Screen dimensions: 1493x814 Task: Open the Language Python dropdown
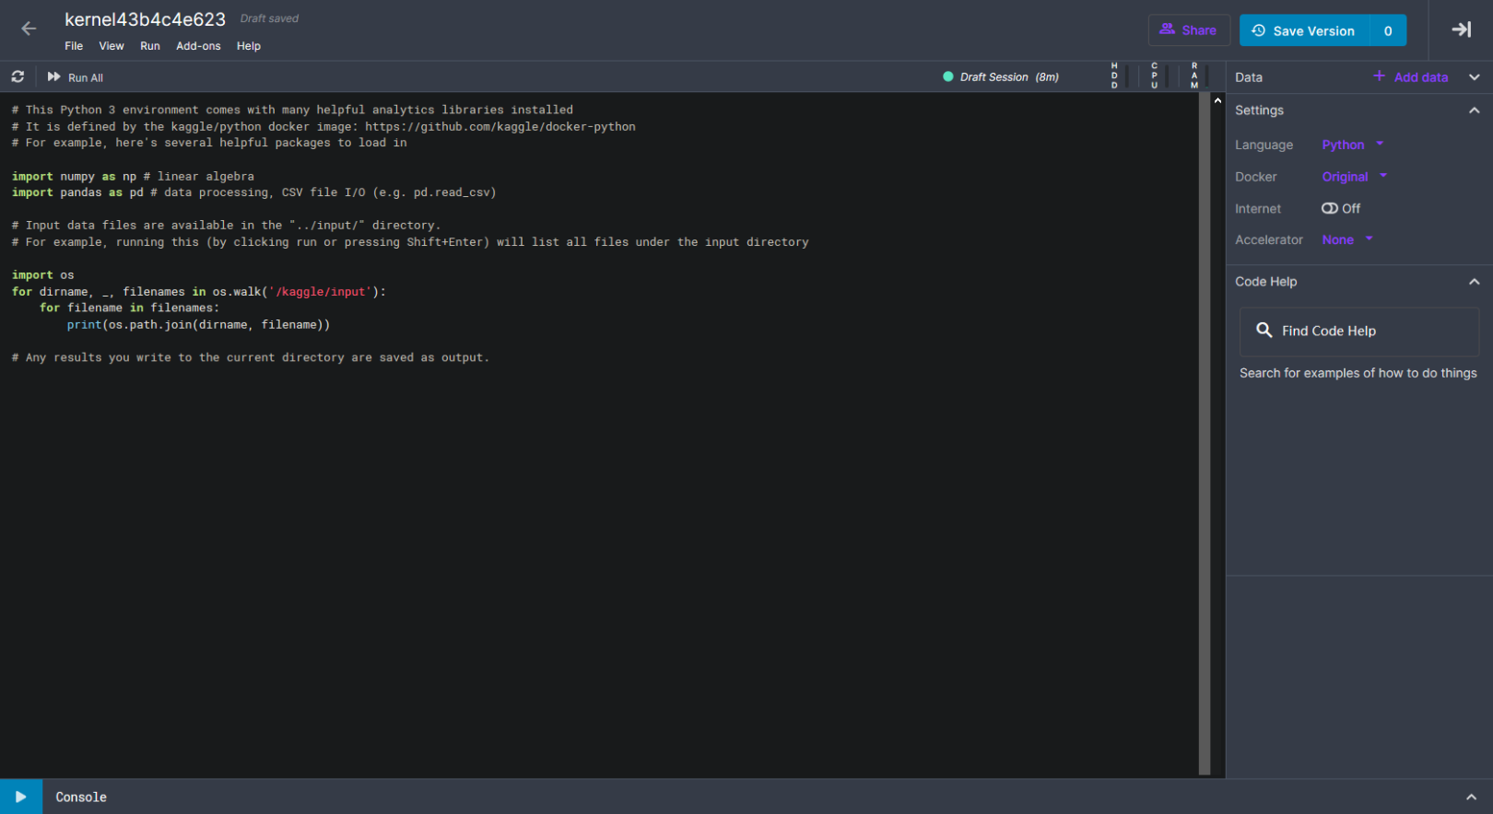coord(1352,145)
